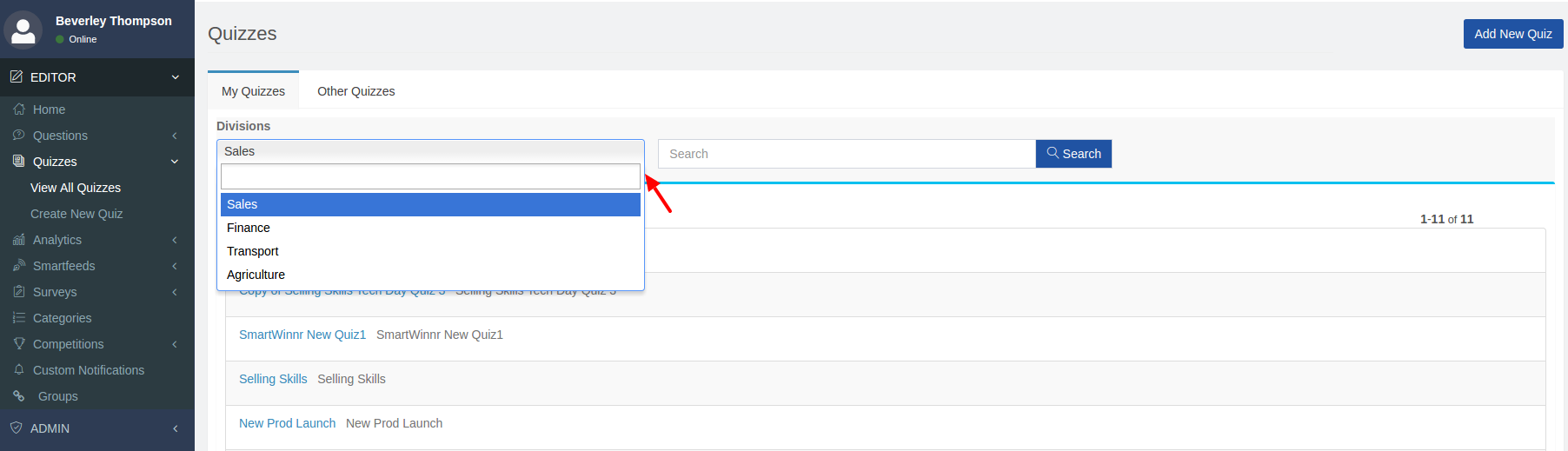Viewport: 1568px width, 451px height.
Task: Click the blue Search button
Action: click(1073, 154)
